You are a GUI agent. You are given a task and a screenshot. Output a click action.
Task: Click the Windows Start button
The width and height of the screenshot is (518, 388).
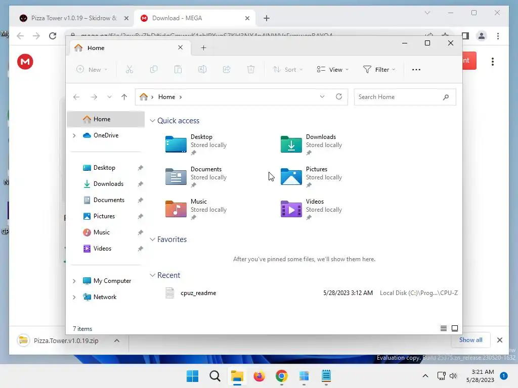coord(193,376)
